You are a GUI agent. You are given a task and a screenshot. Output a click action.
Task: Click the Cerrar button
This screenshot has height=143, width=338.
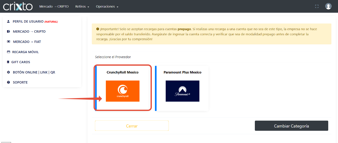point(132,126)
